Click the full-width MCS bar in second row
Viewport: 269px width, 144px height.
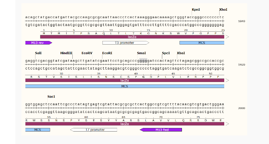[x=125, y=86]
